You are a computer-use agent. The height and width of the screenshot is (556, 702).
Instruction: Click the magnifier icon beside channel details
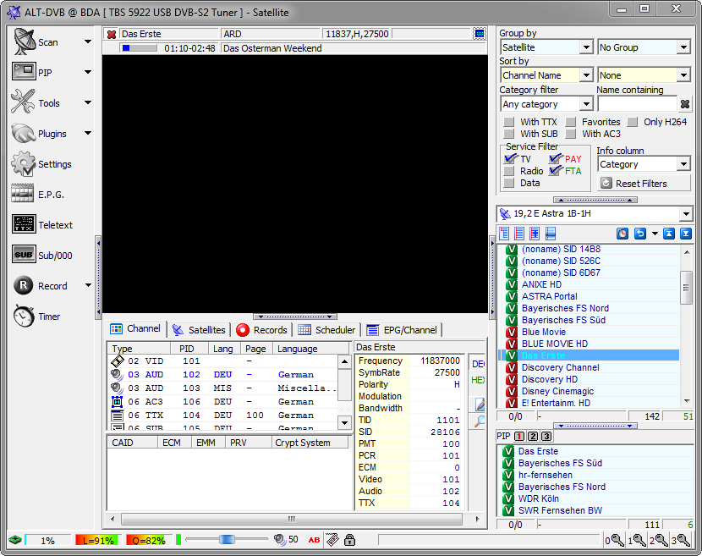click(x=480, y=421)
